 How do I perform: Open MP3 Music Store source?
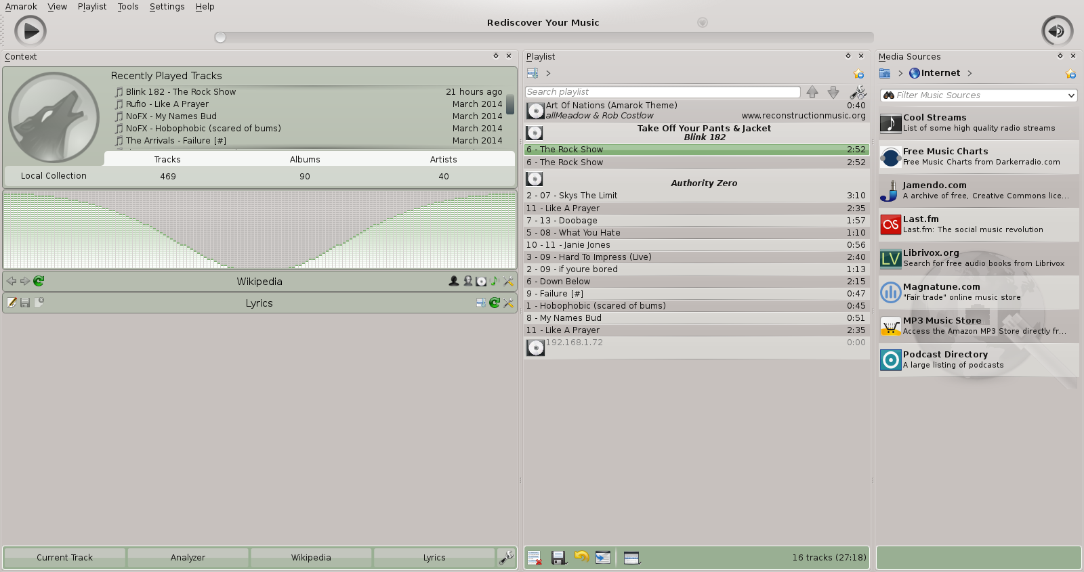[x=978, y=326]
